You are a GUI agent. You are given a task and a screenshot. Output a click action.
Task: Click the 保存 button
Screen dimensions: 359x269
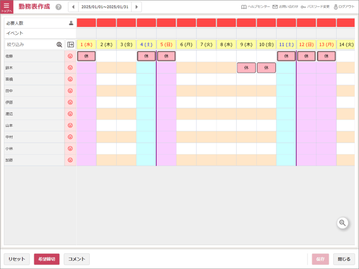(x=320, y=259)
